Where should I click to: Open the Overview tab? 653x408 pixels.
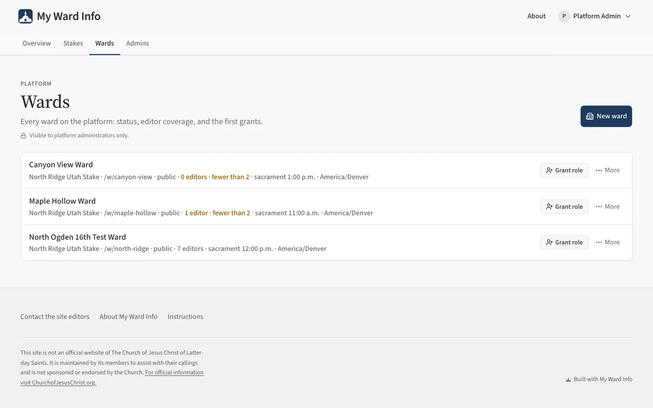click(x=36, y=43)
